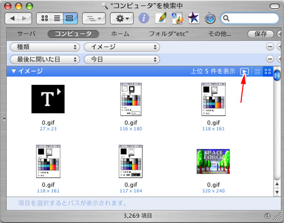
Task: Switch to icon view in toolbar
Action: pyautogui.click(x=44, y=18)
